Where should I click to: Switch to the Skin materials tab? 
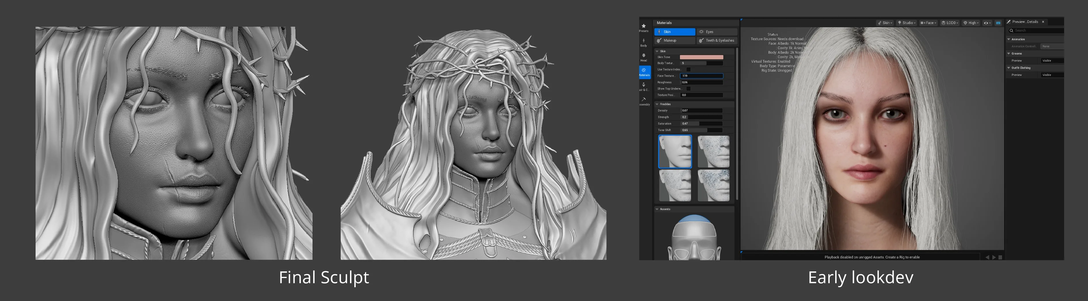click(x=674, y=32)
